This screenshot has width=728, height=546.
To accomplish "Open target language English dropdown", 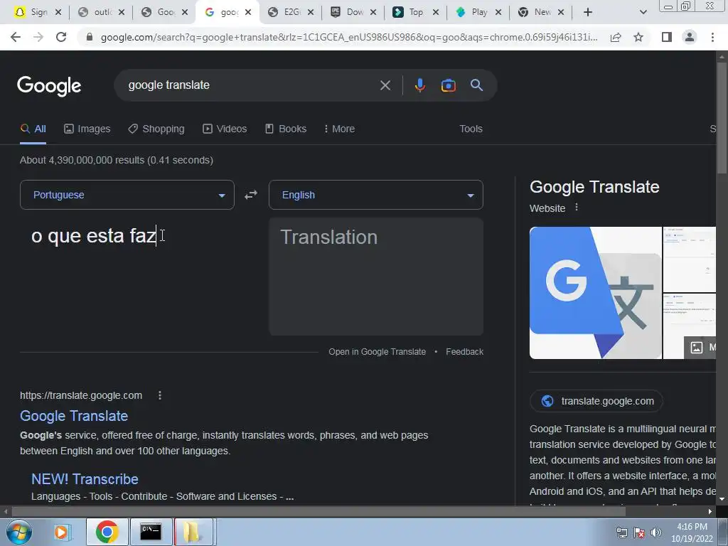I will (x=375, y=195).
